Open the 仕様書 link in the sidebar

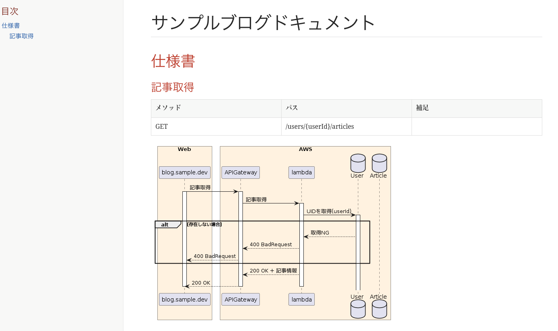(x=11, y=25)
